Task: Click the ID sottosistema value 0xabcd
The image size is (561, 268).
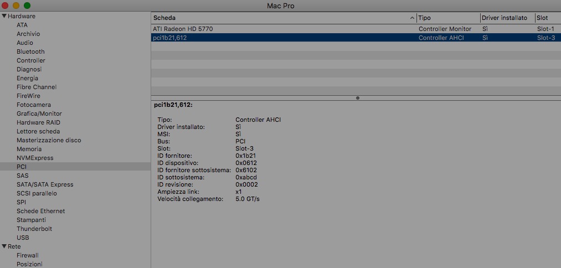Action: (x=246, y=177)
